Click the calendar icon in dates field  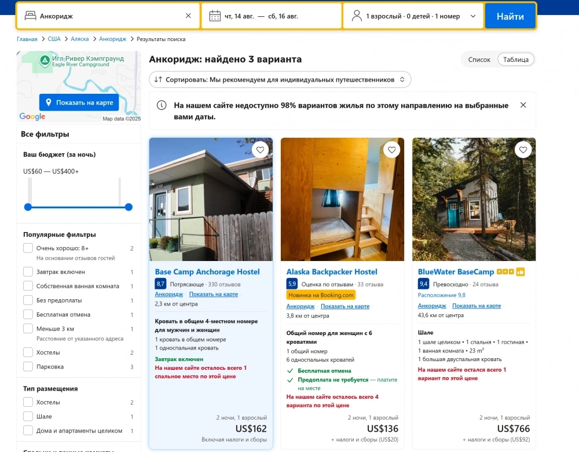(214, 16)
